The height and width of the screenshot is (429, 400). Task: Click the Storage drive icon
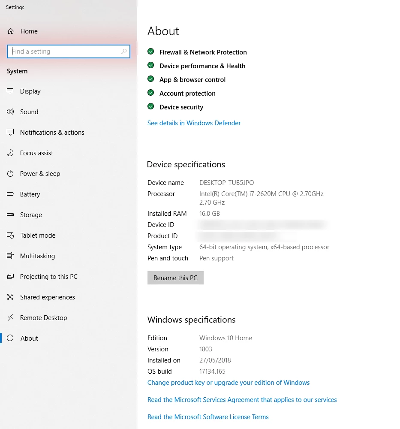[x=10, y=215]
